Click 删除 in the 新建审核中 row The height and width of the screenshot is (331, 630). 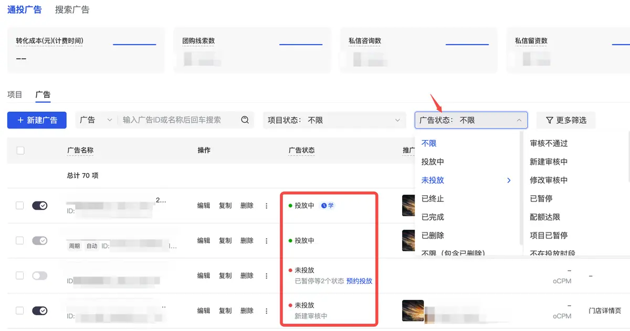(x=247, y=311)
